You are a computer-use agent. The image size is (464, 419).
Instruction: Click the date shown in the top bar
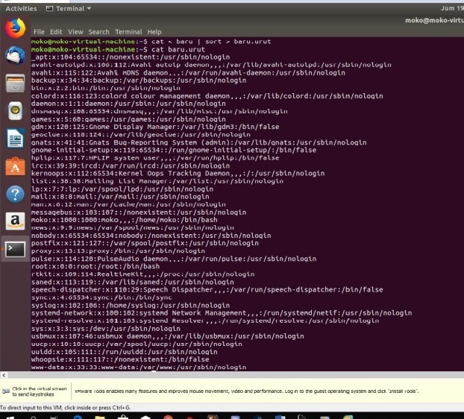tap(452, 8)
